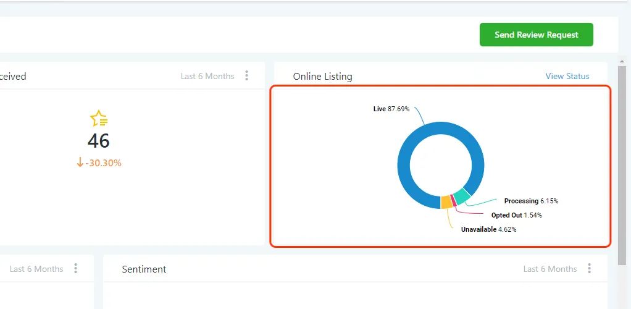Click the Sentiment heading
Image resolution: width=631 pixels, height=309 pixels.
(144, 269)
